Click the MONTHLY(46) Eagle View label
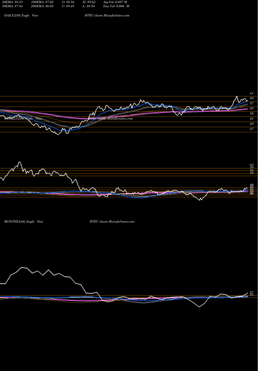The height and width of the screenshot is (371, 258). coord(24,222)
